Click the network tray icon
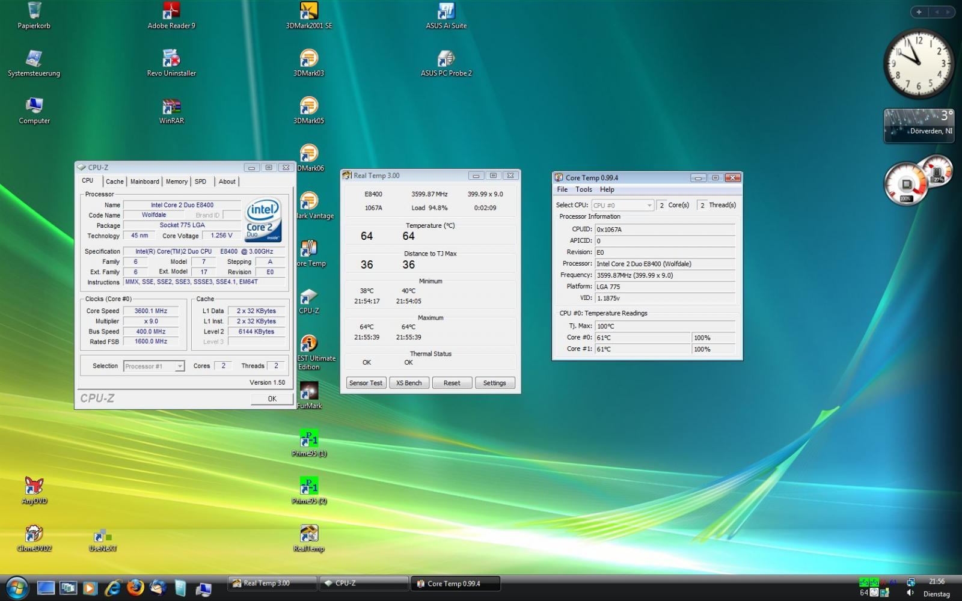 click(911, 582)
